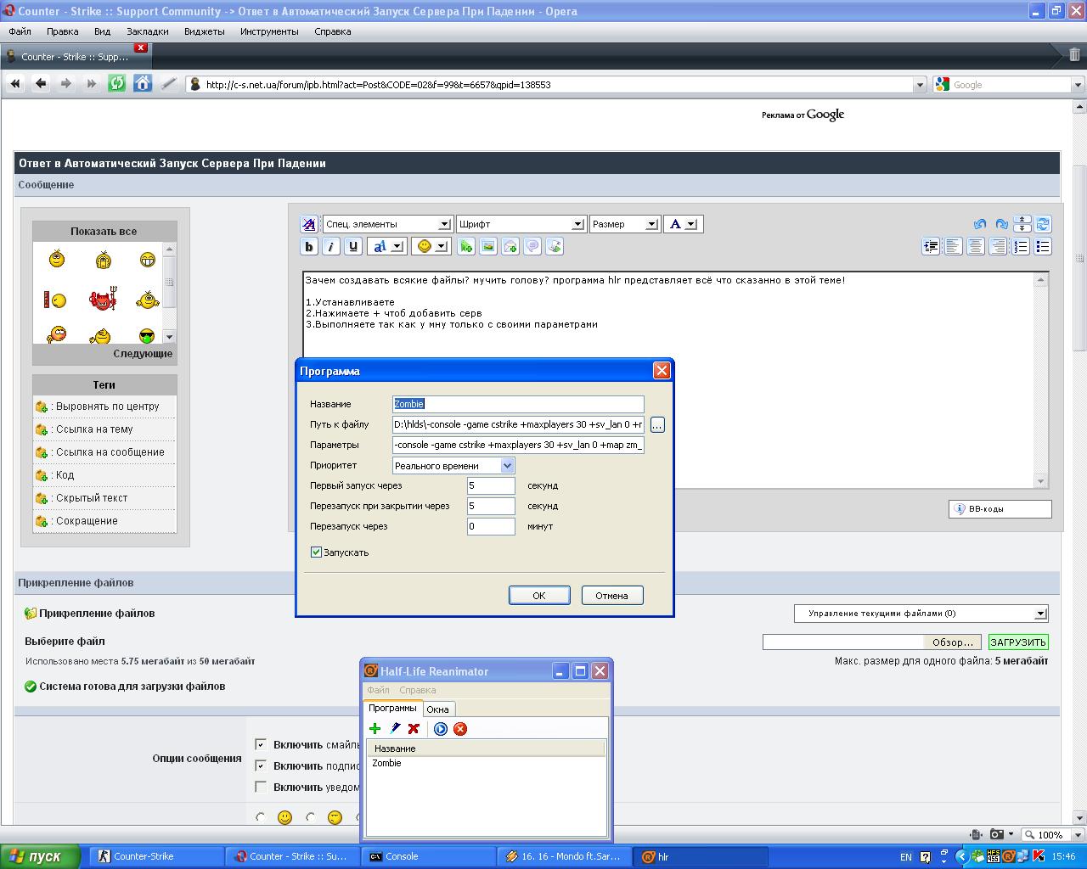This screenshot has width=1087, height=869.
Task: Open the Справка menu in Half-Life Reanimator
Action: [x=417, y=690]
